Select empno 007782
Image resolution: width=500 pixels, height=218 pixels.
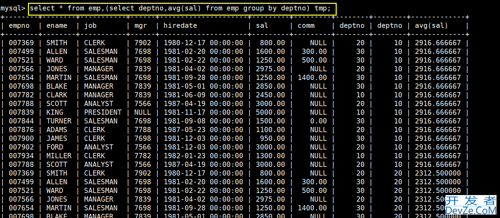pos(21,95)
